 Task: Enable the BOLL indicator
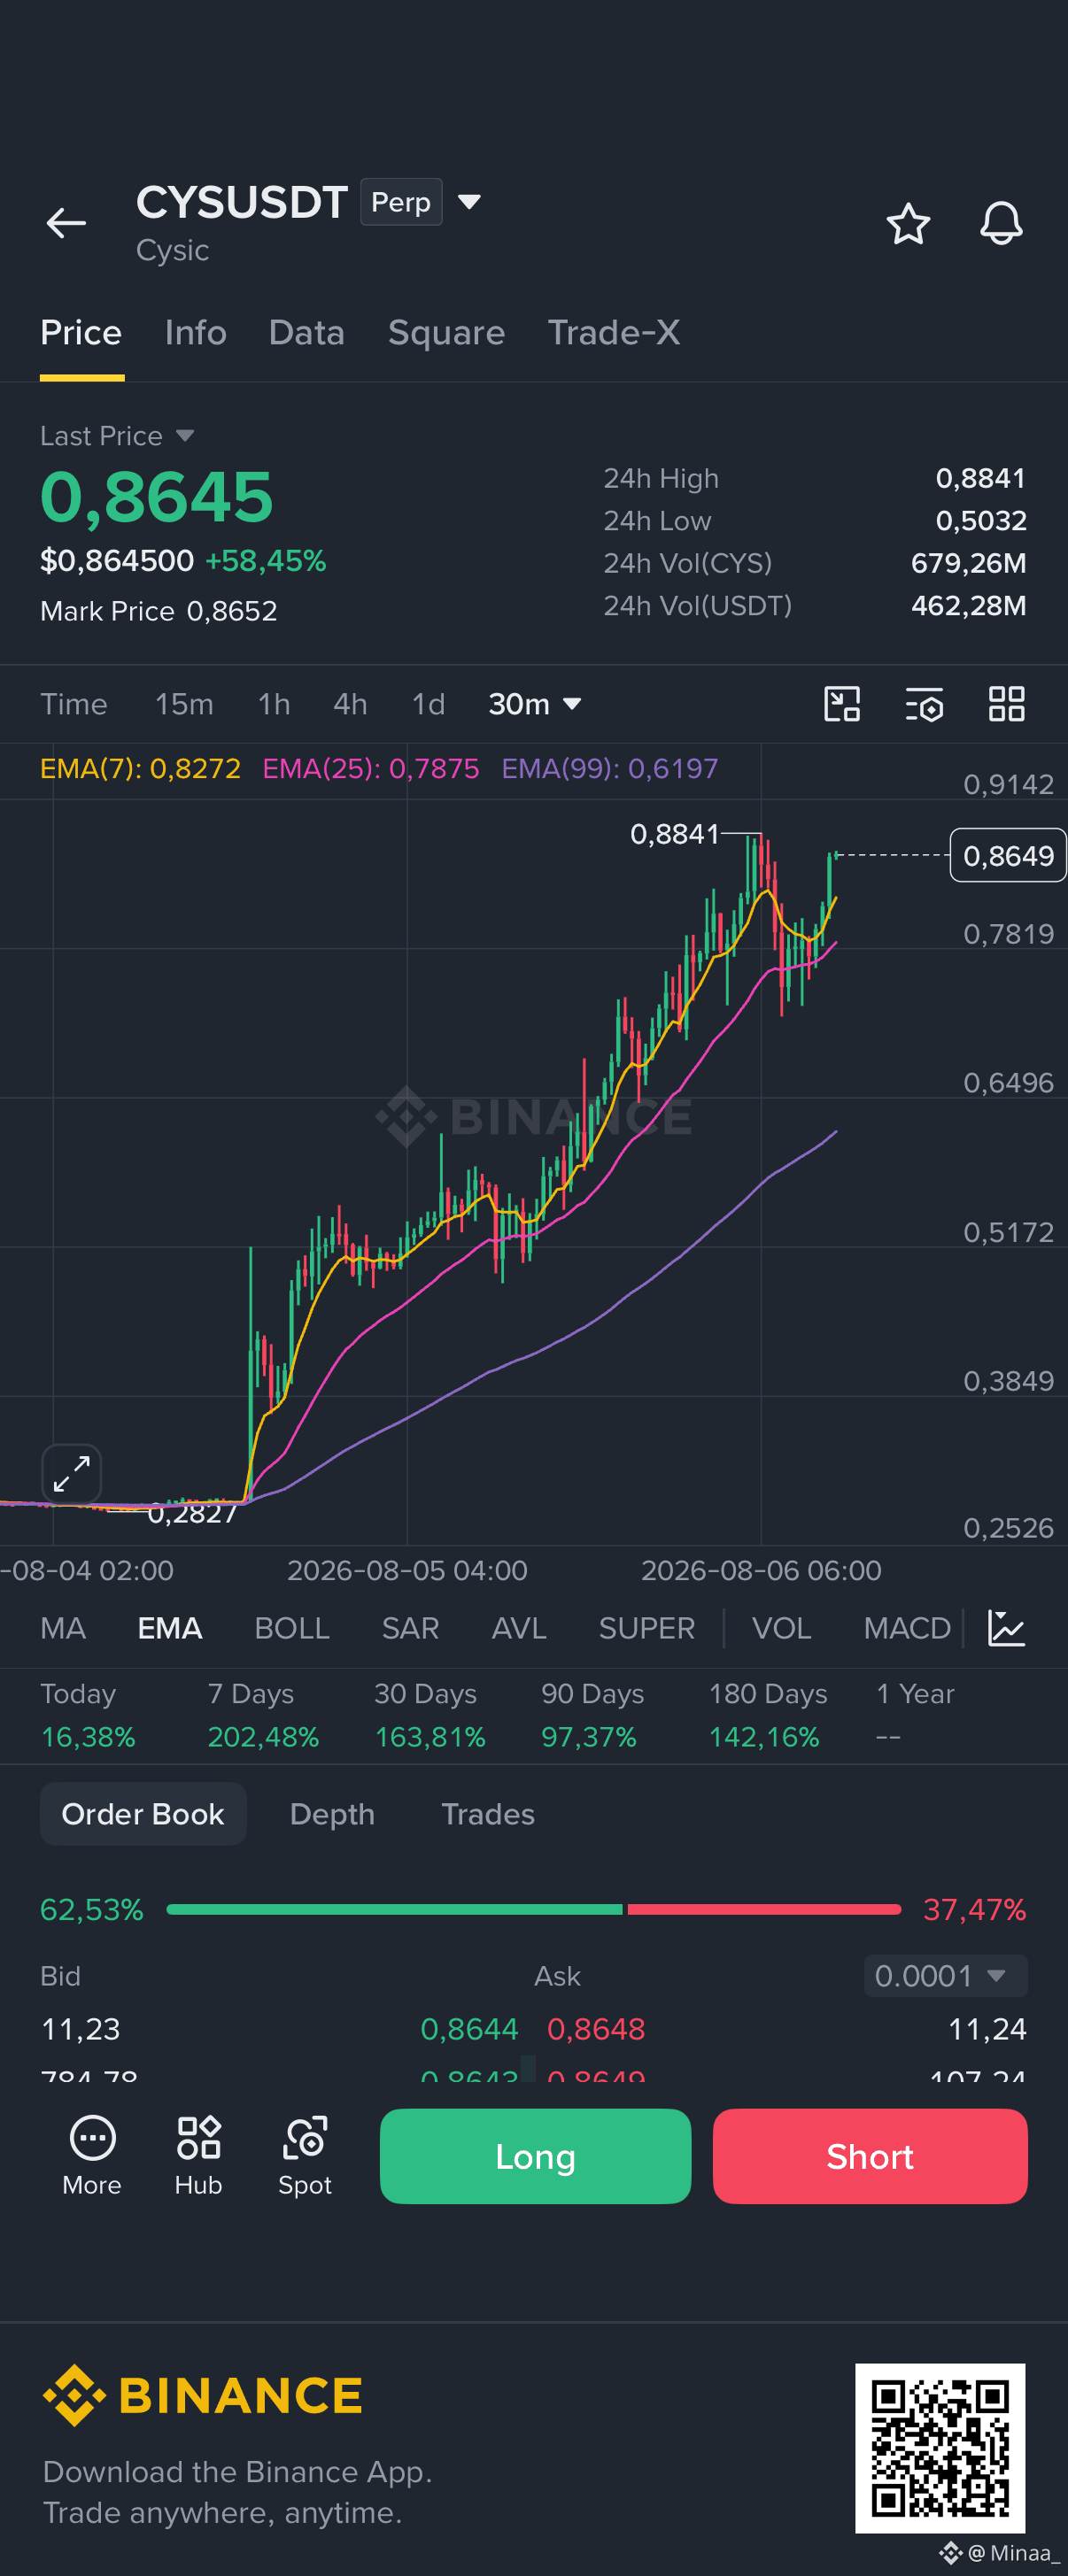[x=292, y=1628]
